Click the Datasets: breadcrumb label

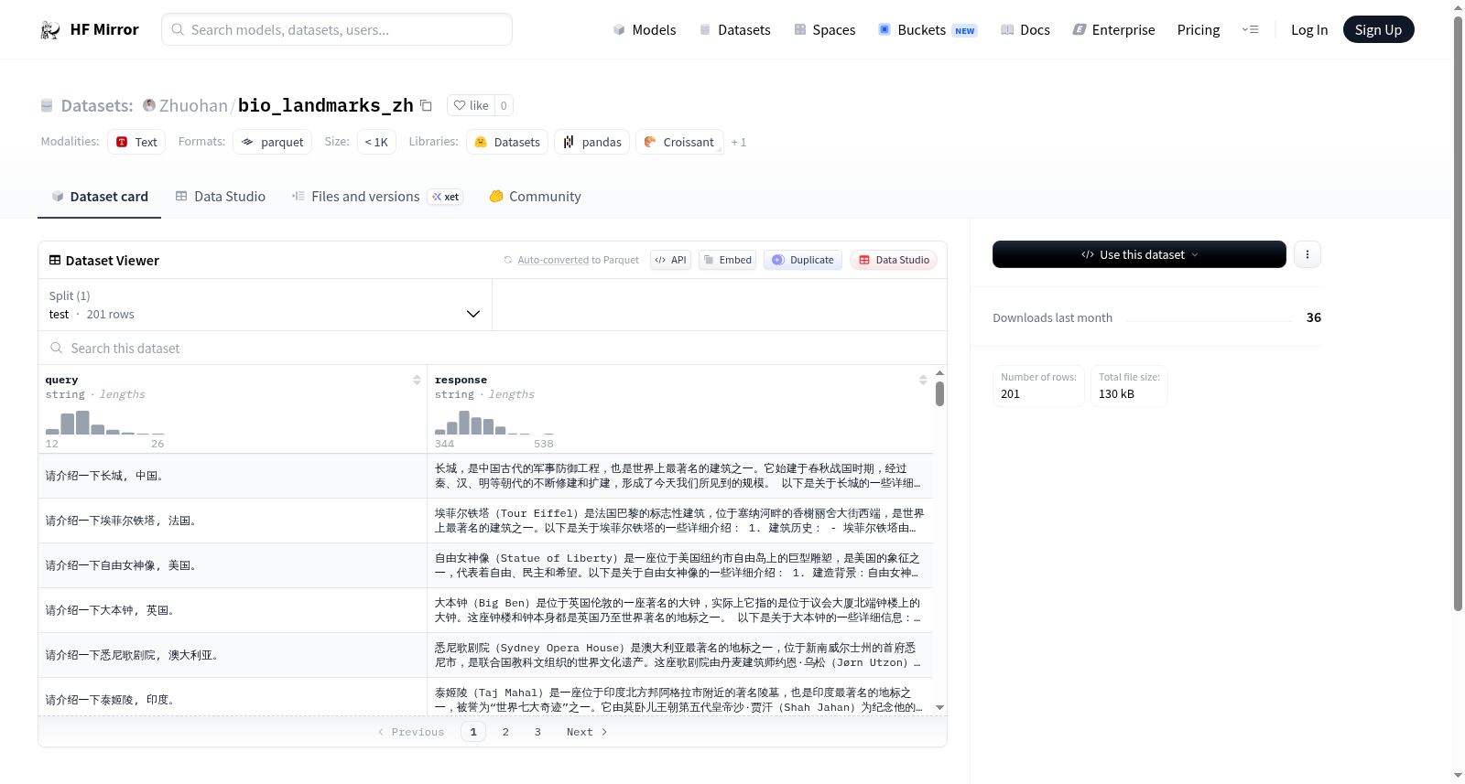coord(96,105)
